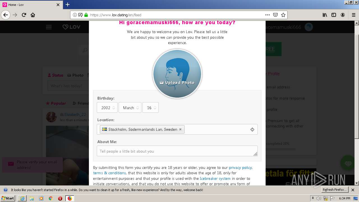Open Elizabeth_22 profile link

click(x=75, y=114)
